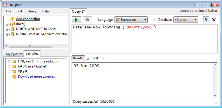Image resolution: width=222 pixels, height=108 pixels.
Task: Run the query with the green play button
Action: [76, 20]
